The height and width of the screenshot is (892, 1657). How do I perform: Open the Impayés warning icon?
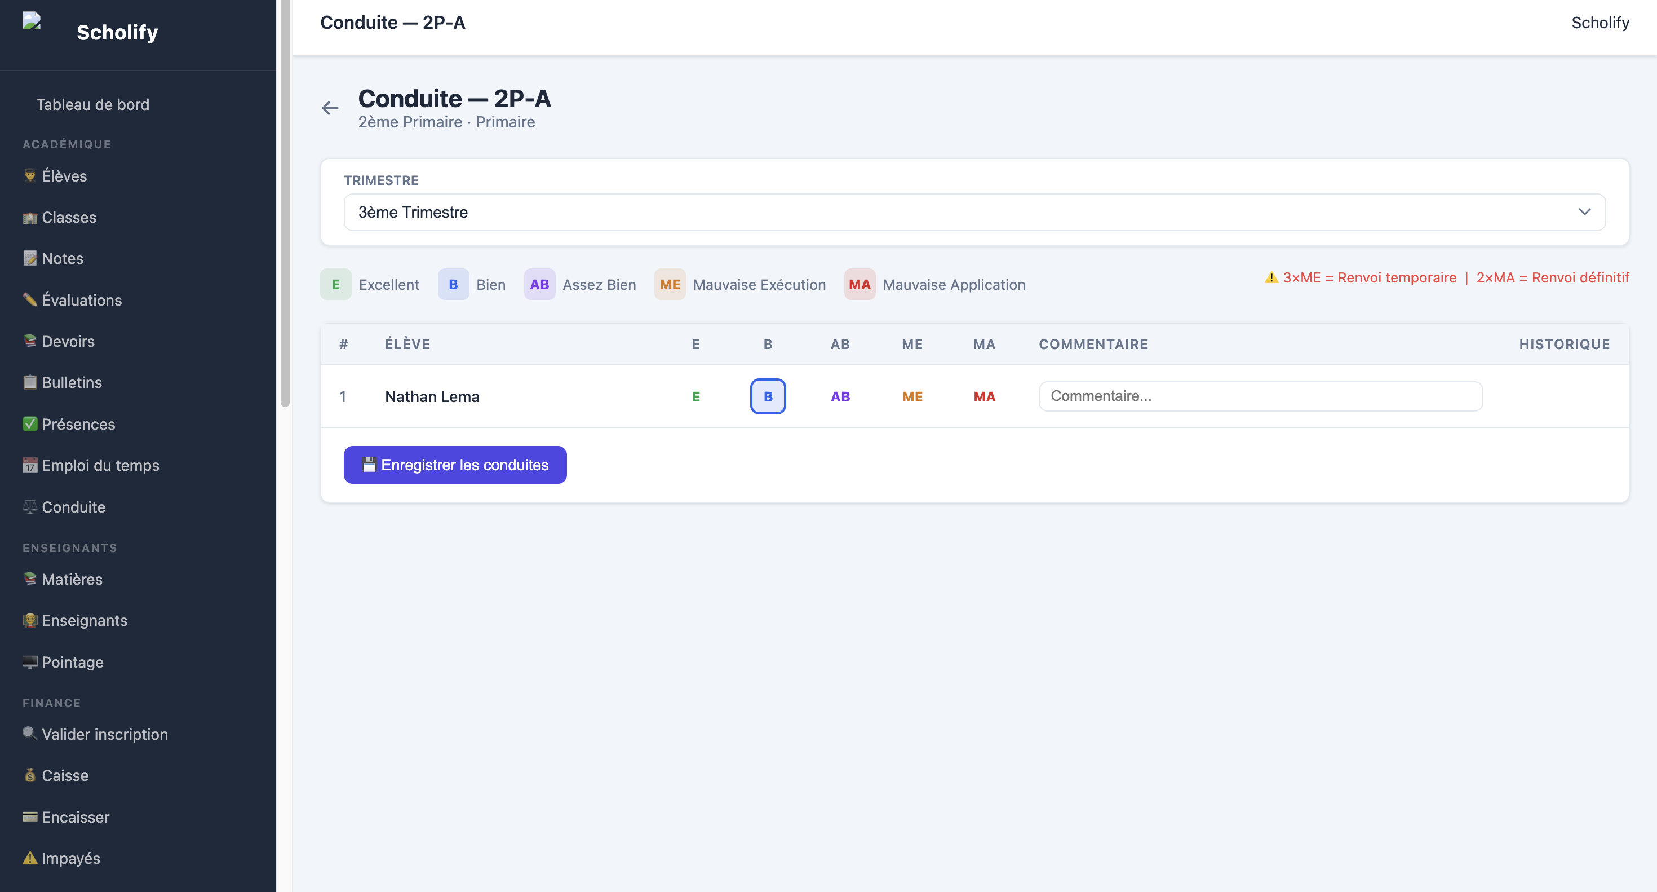click(x=29, y=858)
